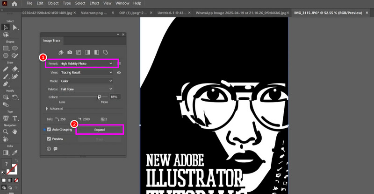Select the Hand tool
The width and height of the screenshot is (374, 194).
click(15, 132)
